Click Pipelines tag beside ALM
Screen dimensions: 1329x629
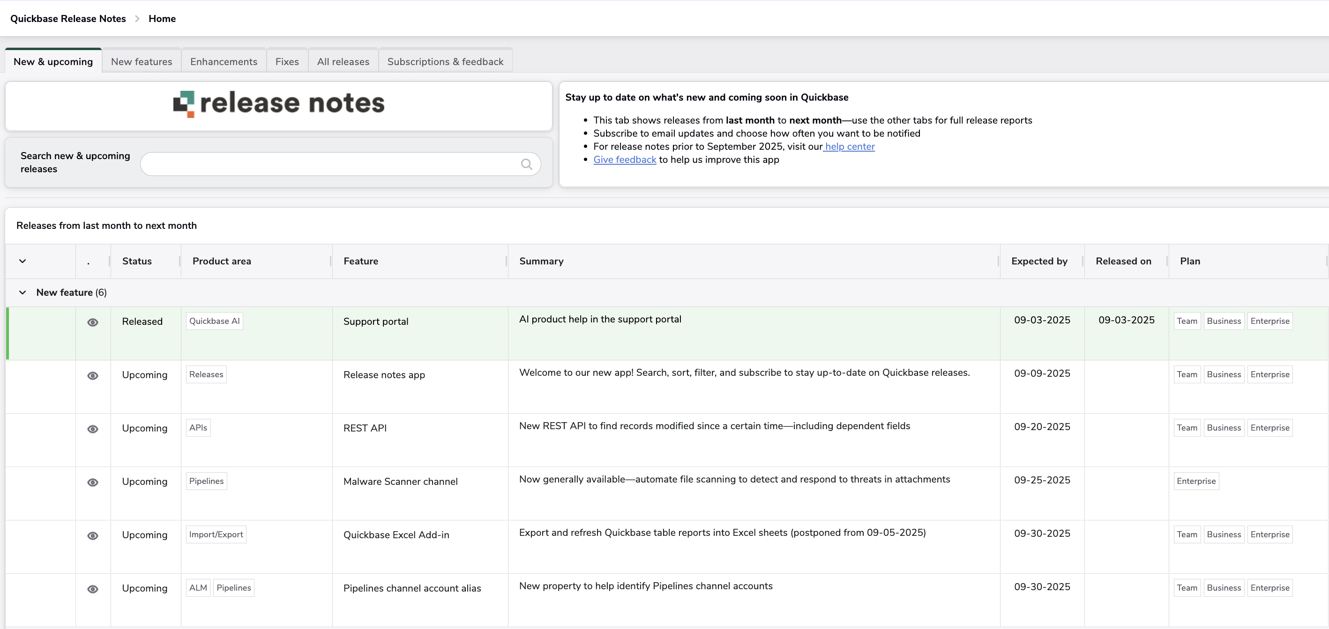pos(234,588)
